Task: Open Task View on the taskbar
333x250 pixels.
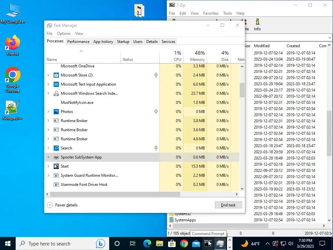Action: coord(133,243)
